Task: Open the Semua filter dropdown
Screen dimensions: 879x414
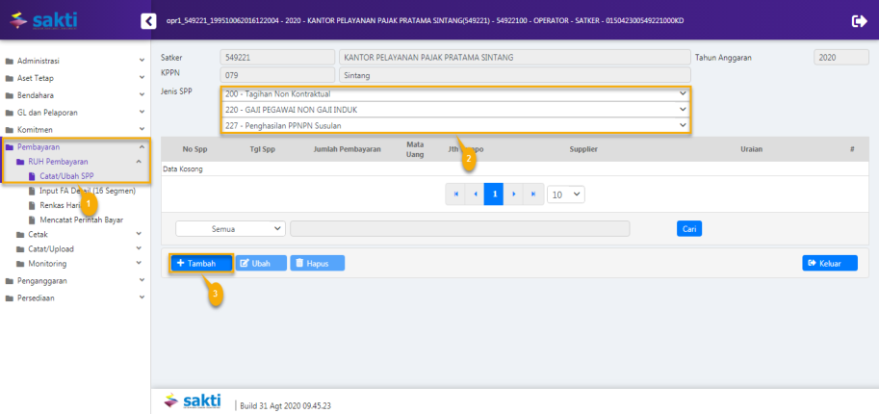Action: (230, 228)
